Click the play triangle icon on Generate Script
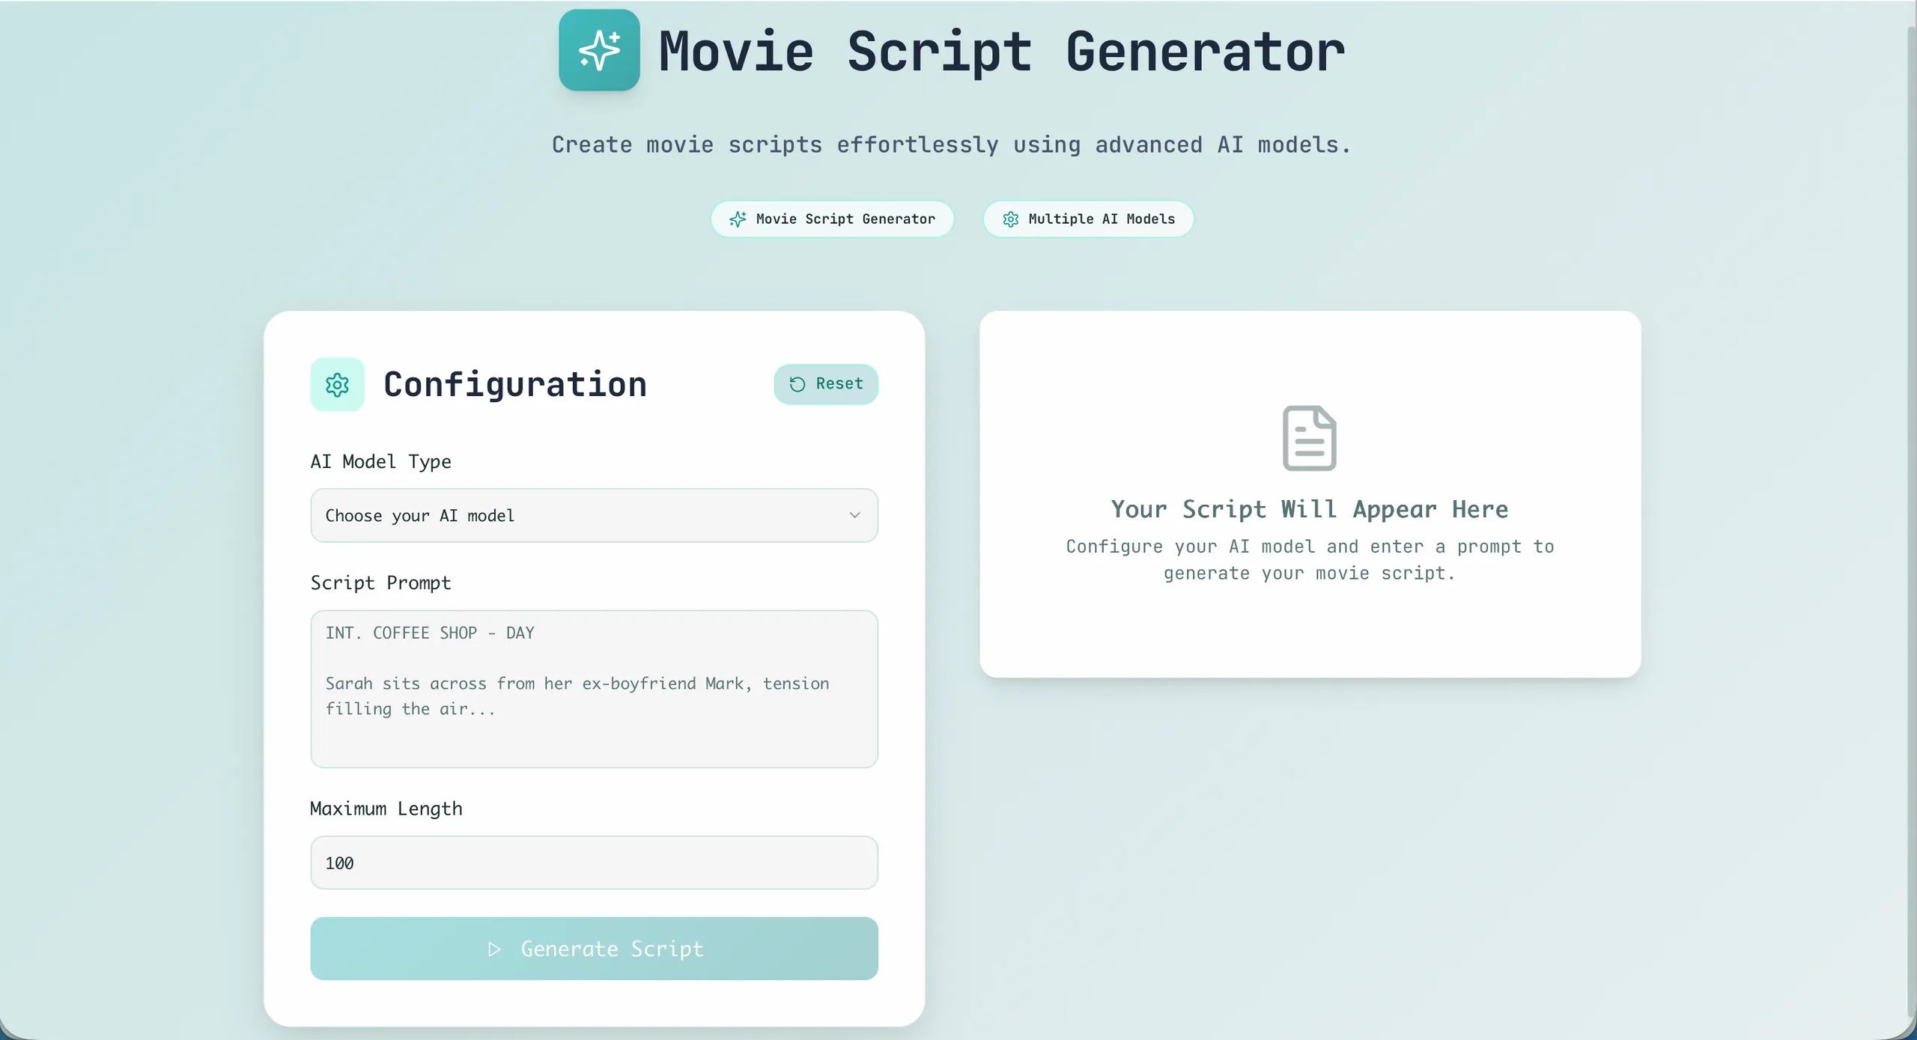The width and height of the screenshot is (1917, 1040). 494,949
